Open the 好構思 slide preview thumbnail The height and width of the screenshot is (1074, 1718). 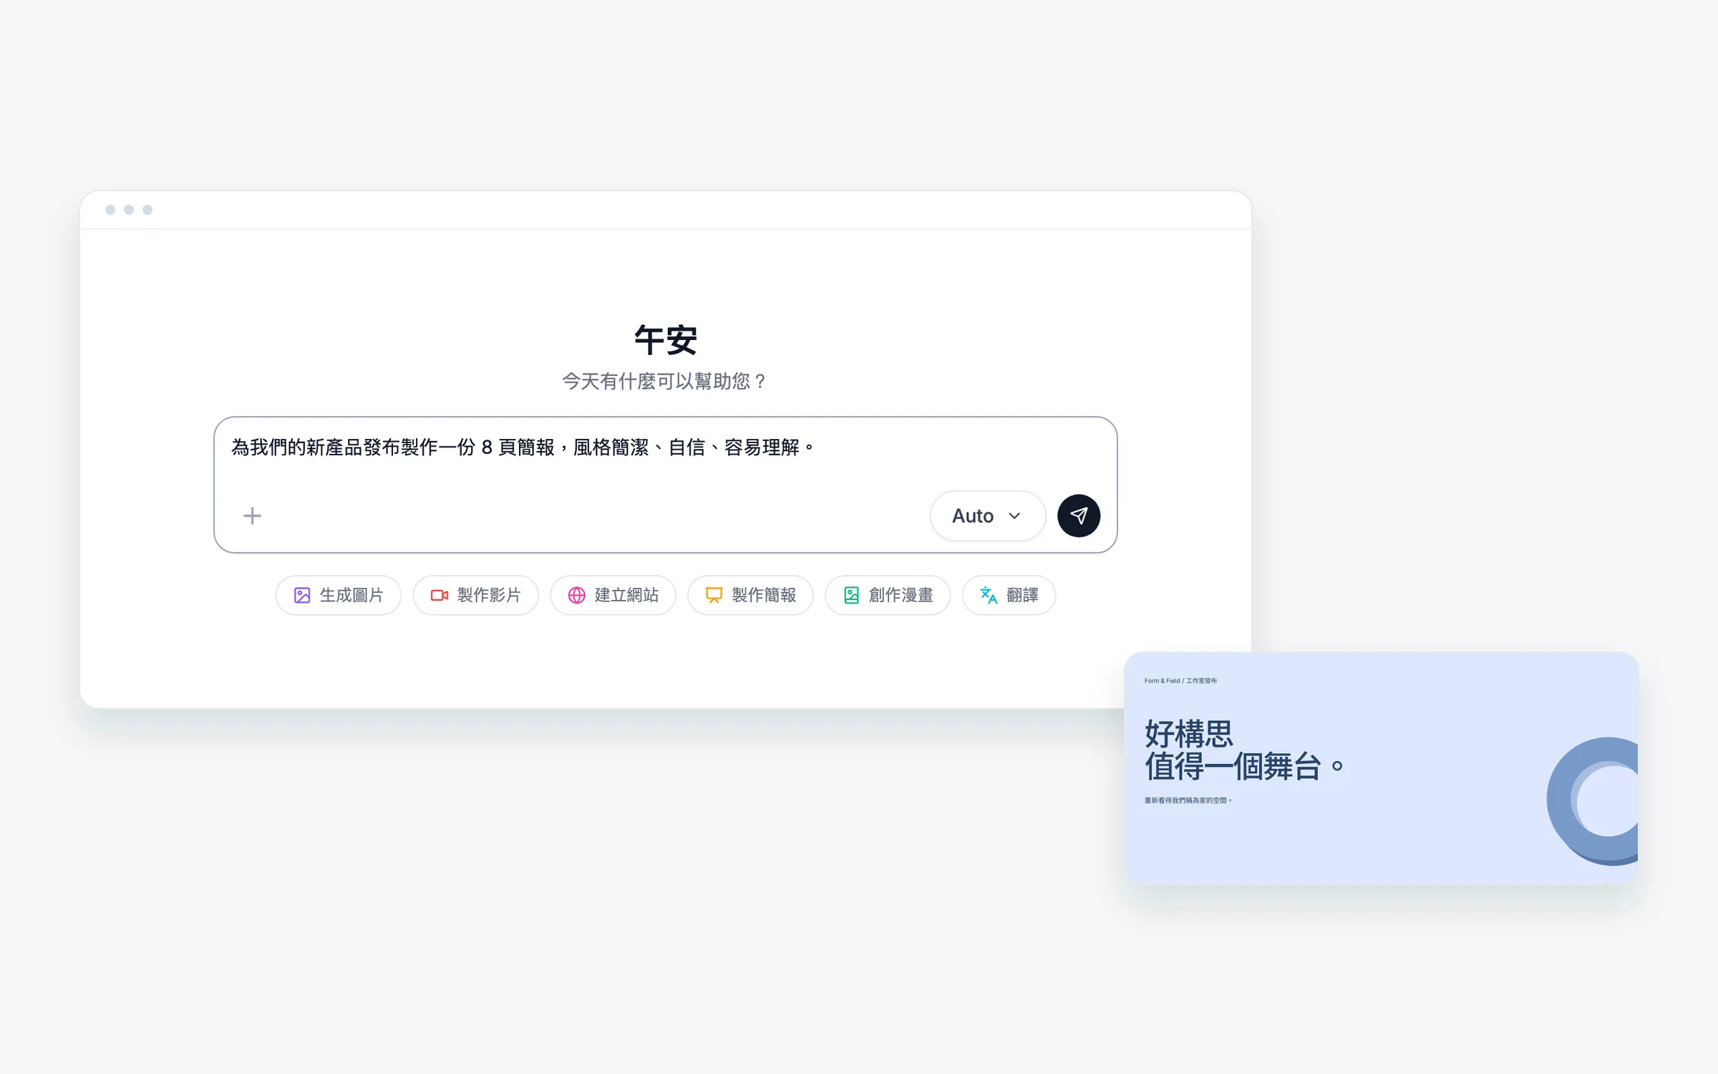pyautogui.click(x=1381, y=768)
